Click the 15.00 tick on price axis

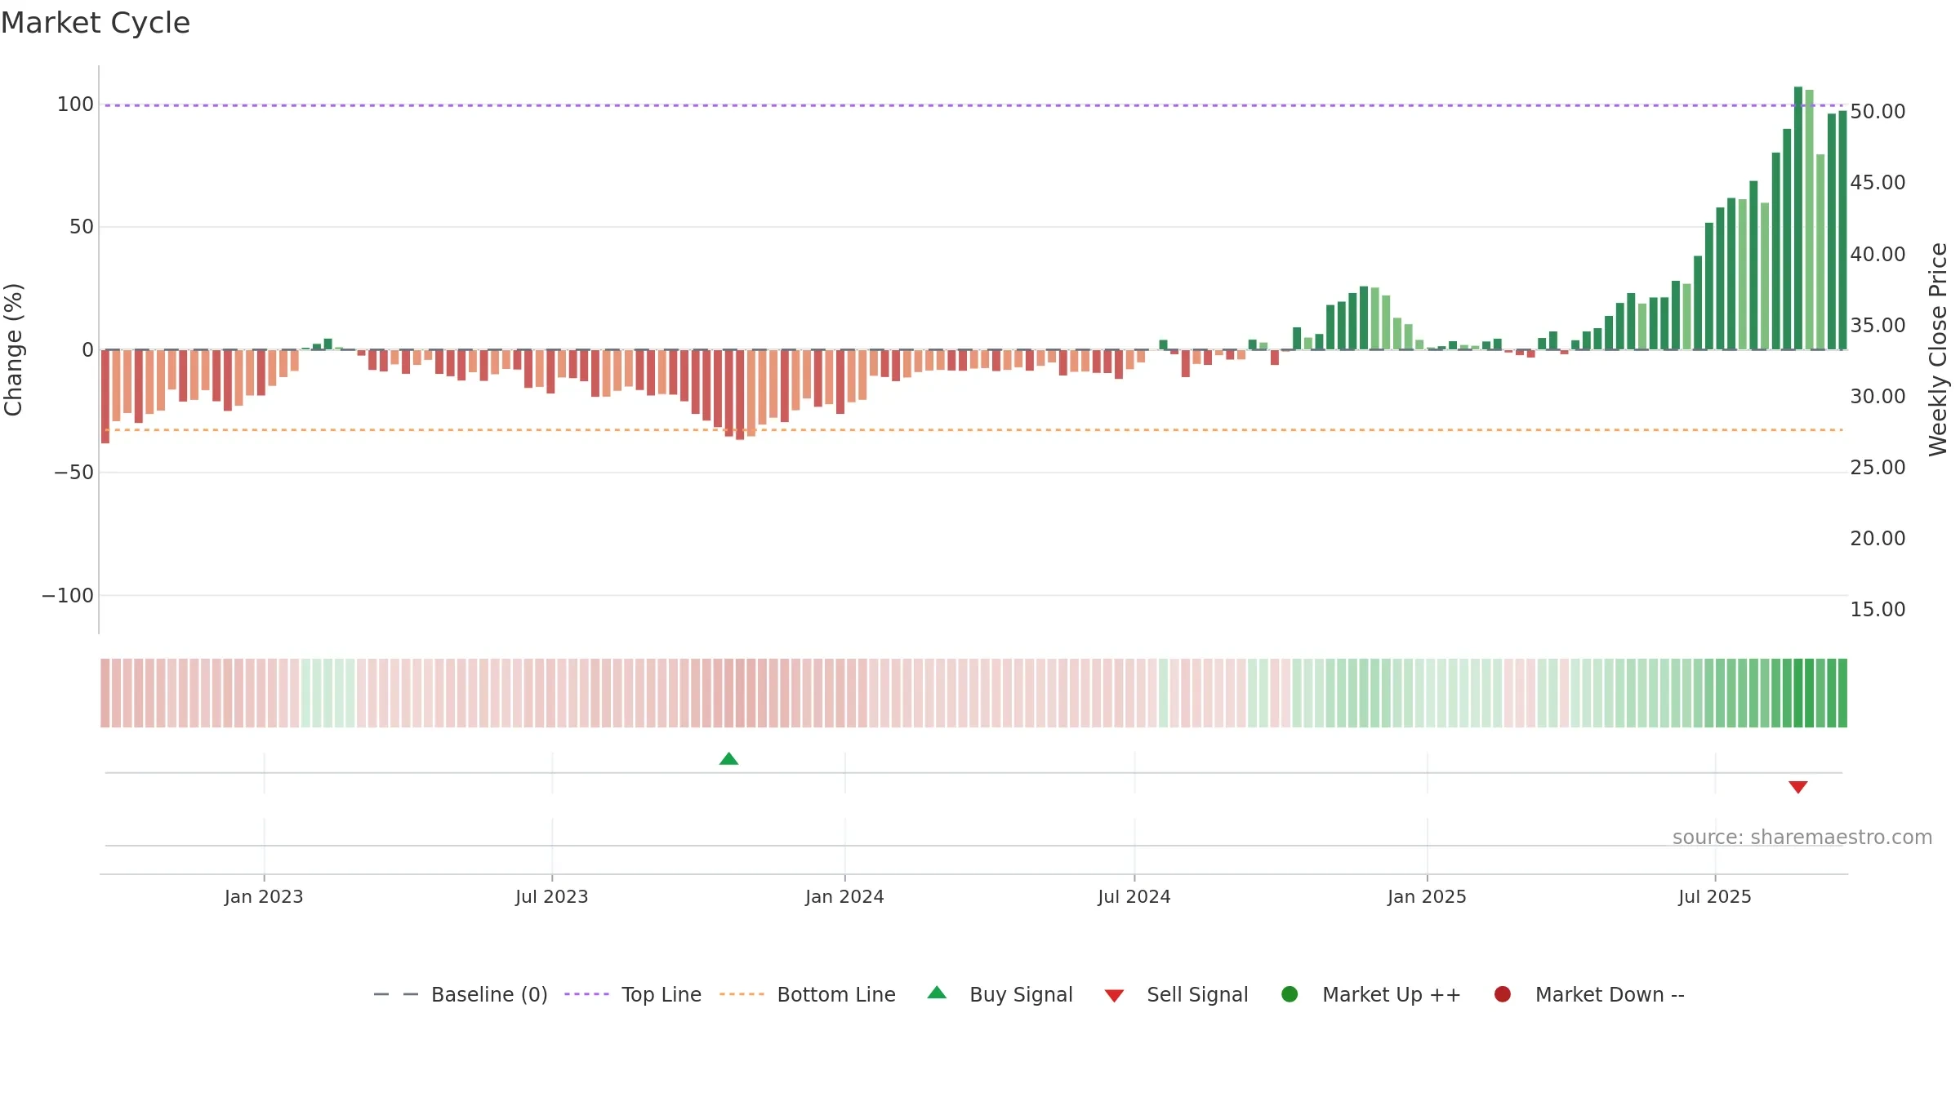1878,610
